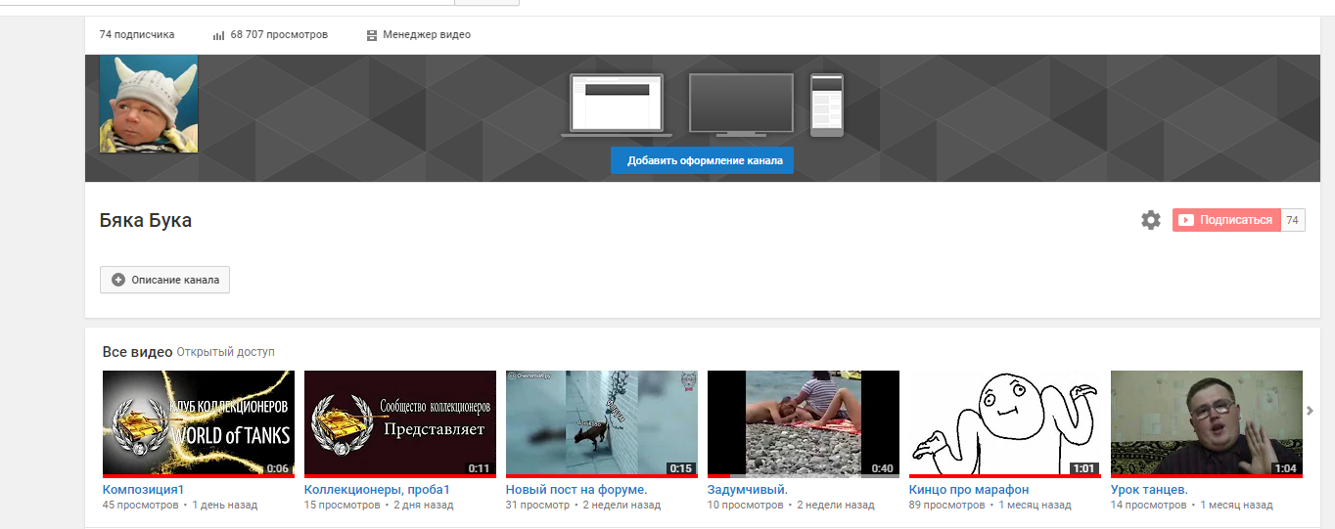
Task: Click plus icon on channel description button
Action: pyautogui.click(x=118, y=280)
